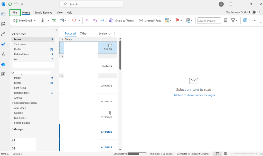The image size is (263, 156).
Task: Expand the Conversation History folder
Action: coord(13,103)
